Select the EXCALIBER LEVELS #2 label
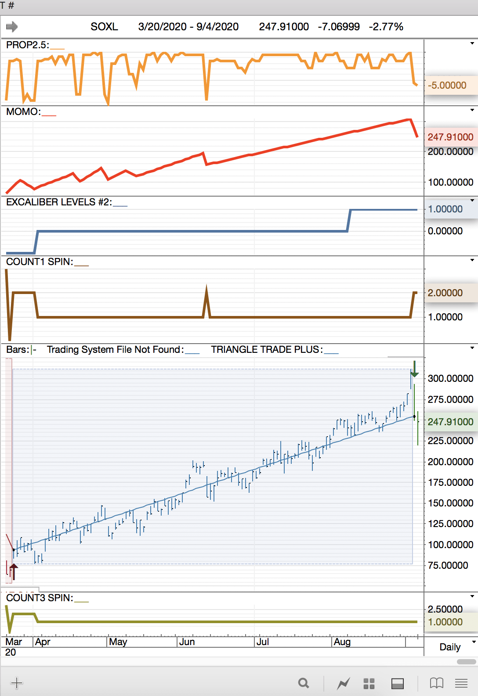 point(59,202)
